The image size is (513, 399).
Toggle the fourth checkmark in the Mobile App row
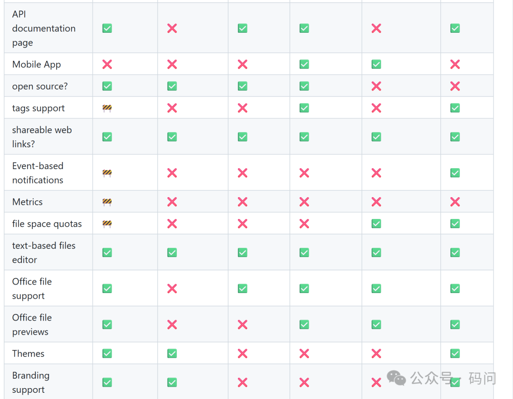coord(304,64)
